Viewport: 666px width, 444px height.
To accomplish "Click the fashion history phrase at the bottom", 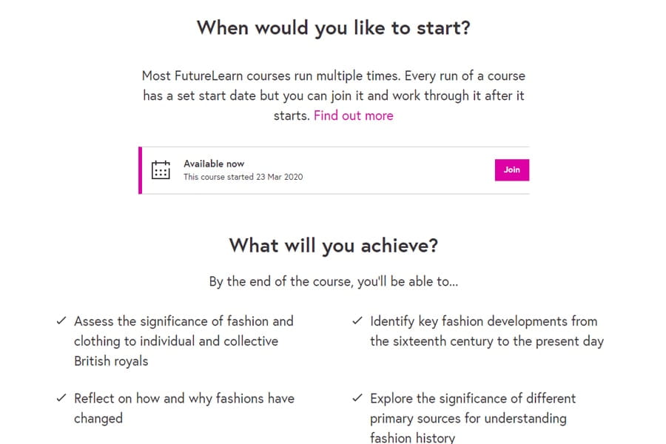I will point(412,437).
